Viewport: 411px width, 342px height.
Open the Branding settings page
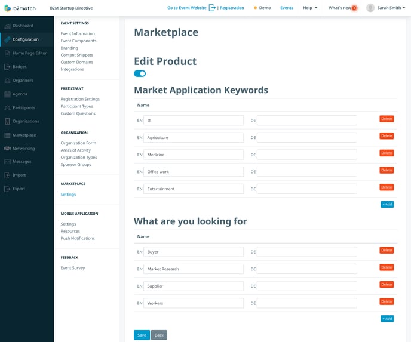pos(69,48)
